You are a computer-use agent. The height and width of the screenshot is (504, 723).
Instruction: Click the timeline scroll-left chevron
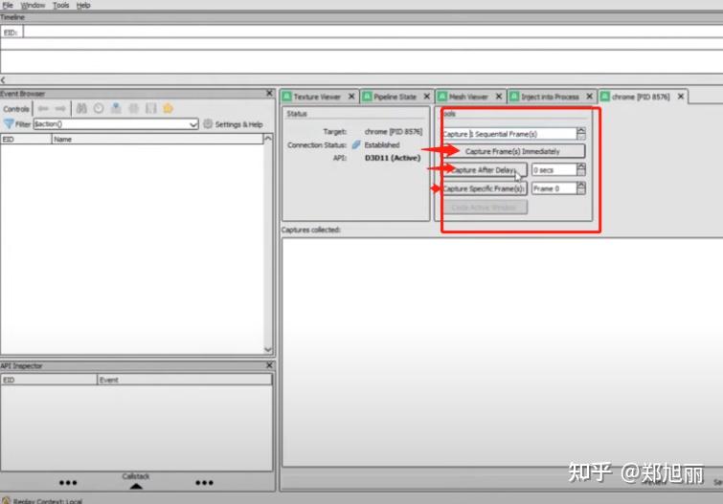[3, 79]
